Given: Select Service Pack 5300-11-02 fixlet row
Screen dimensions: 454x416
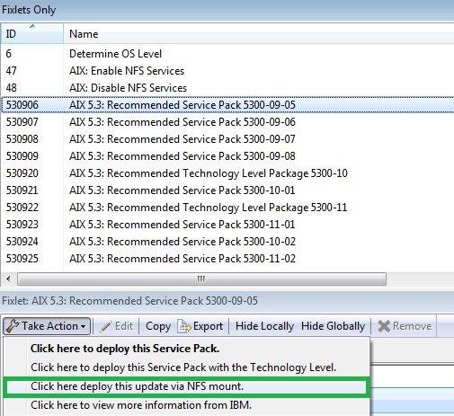Looking at the screenshot, I should point(227,259).
